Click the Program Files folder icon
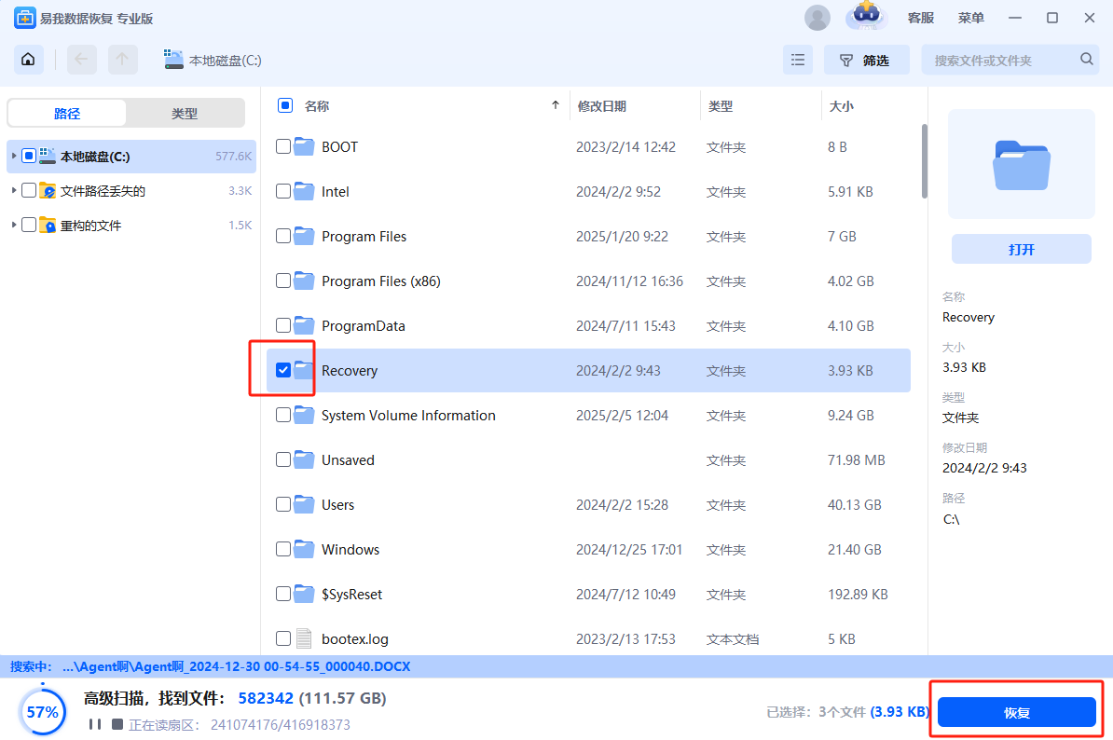 (x=304, y=236)
